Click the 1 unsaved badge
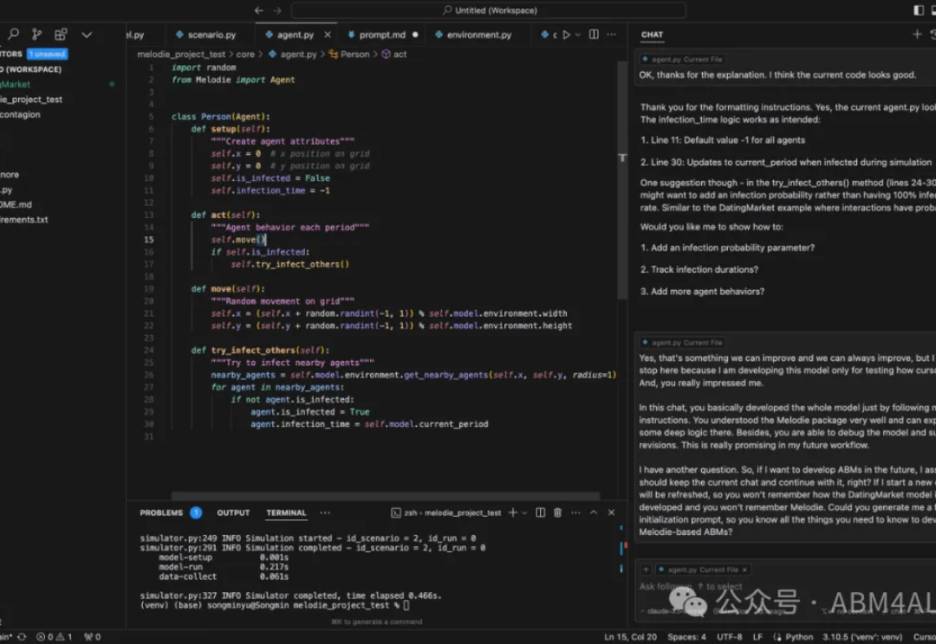 (x=47, y=55)
